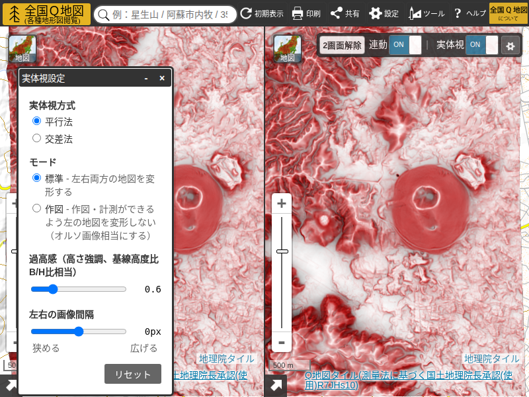Toggle the 連動 ON switch
This screenshot has width=529, height=397.
[x=405, y=45]
